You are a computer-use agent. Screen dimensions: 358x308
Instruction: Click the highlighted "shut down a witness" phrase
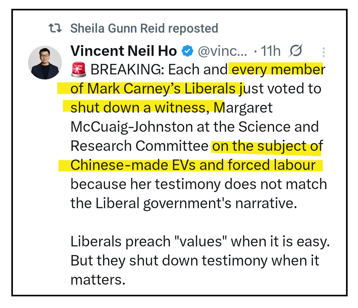[x=138, y=108]
